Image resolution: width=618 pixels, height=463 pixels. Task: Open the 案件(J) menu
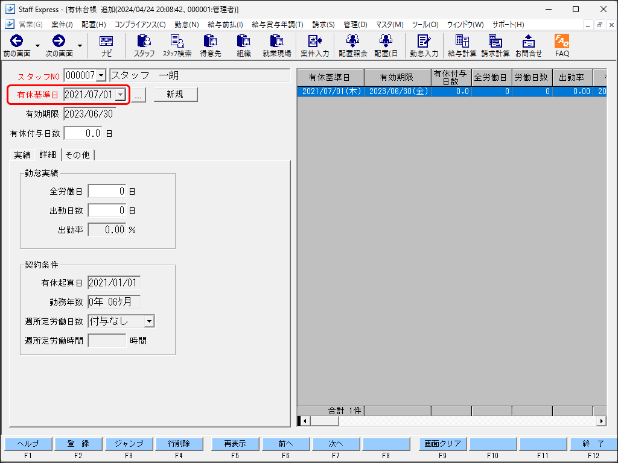(x=62, y=24)
